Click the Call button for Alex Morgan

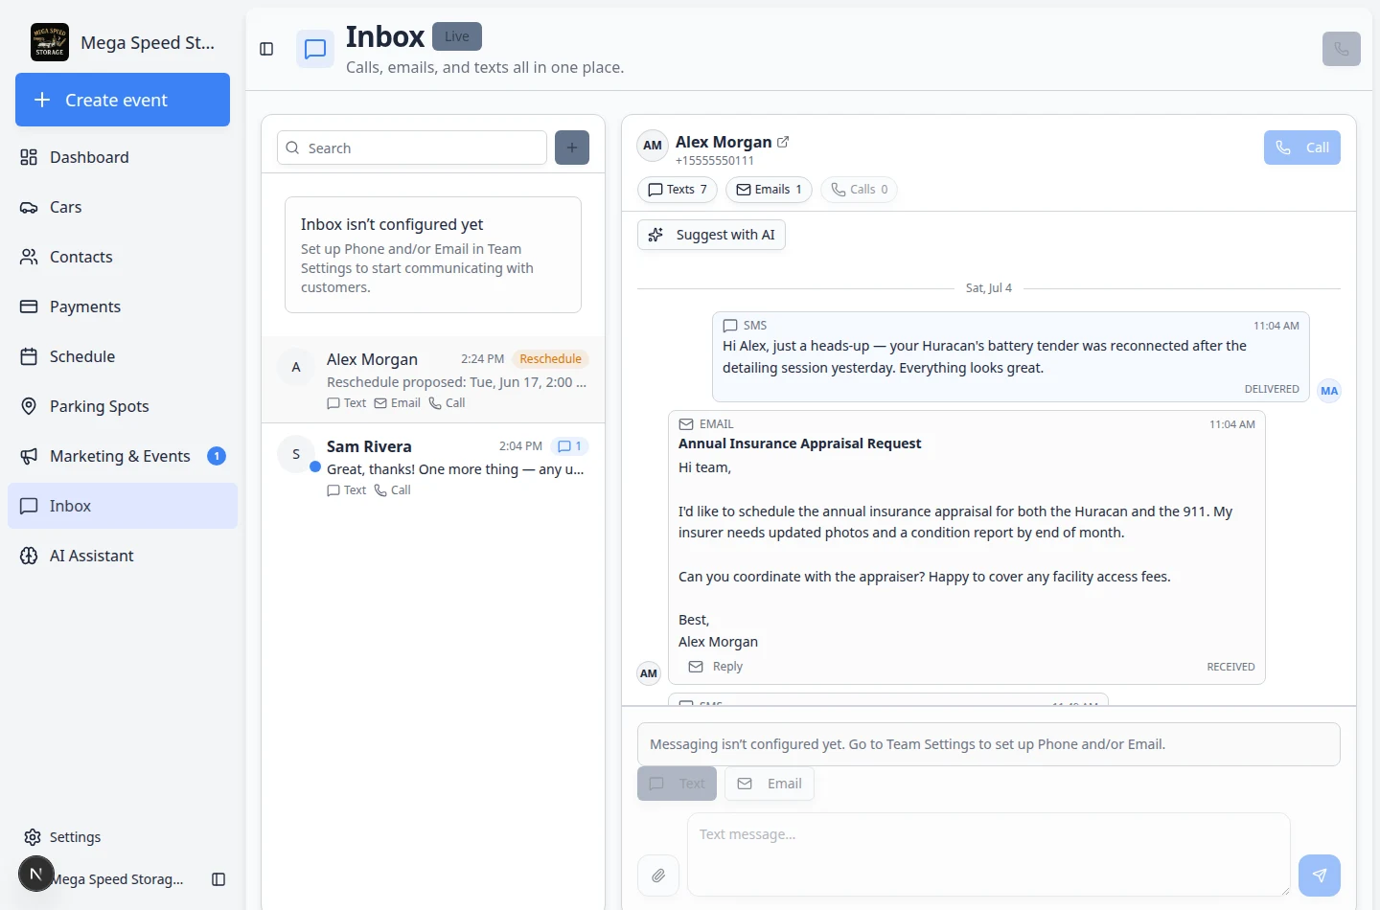(1302, 148)
